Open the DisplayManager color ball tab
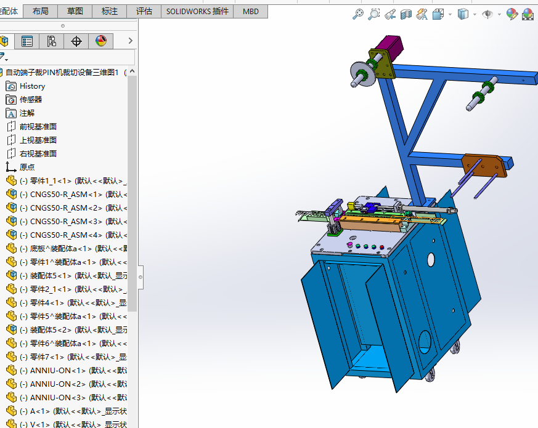538x428 pixels. [101, 41]
